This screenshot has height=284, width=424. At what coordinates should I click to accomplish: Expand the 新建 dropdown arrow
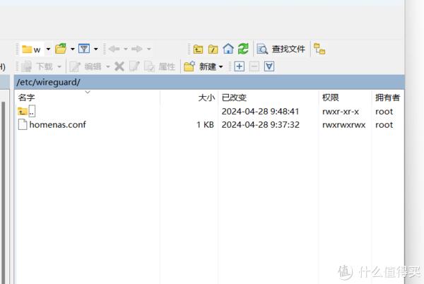click(220, 66)
